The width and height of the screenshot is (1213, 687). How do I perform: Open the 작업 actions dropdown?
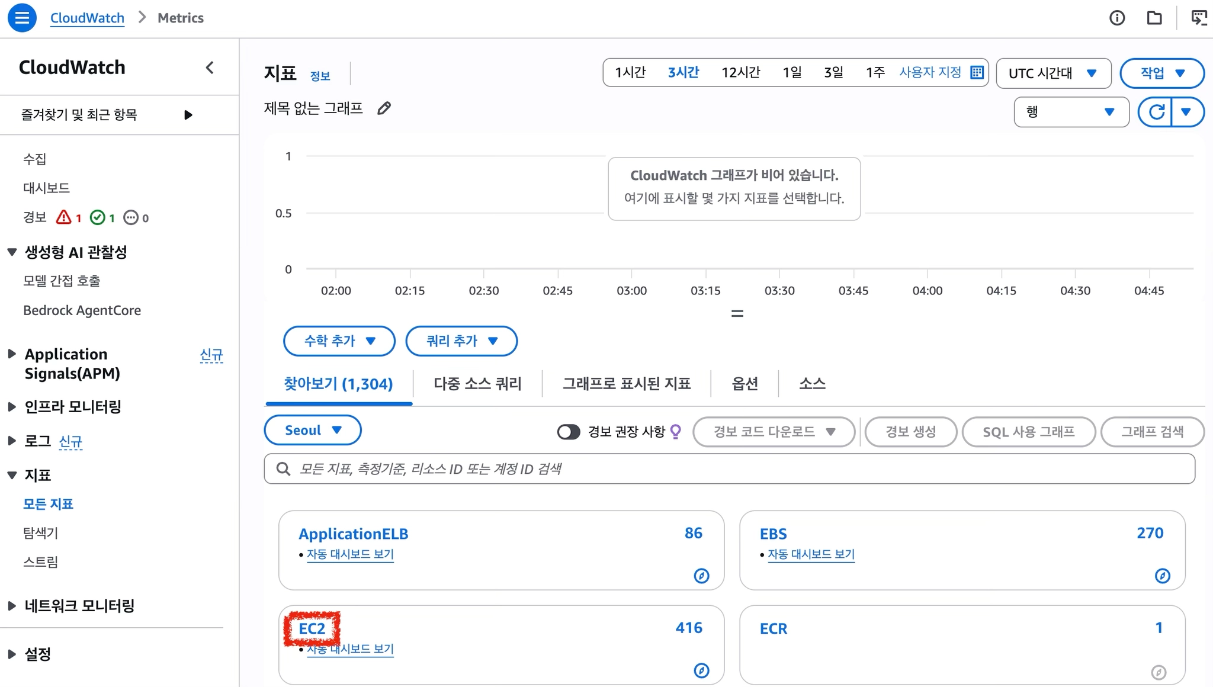tap(1162, 73)
